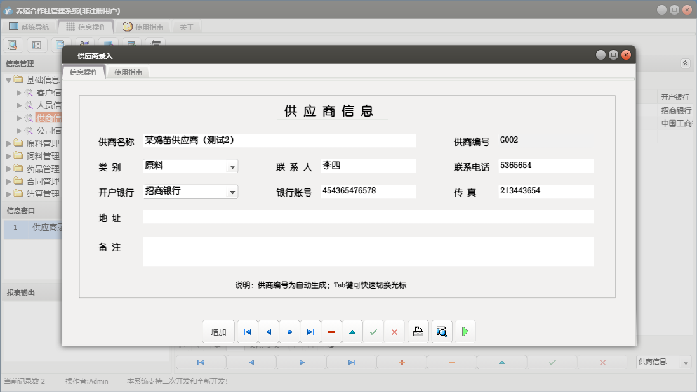Cancel edits with the red X icon
This screenshot has height=392, width=697.
[x=394, y=331]
